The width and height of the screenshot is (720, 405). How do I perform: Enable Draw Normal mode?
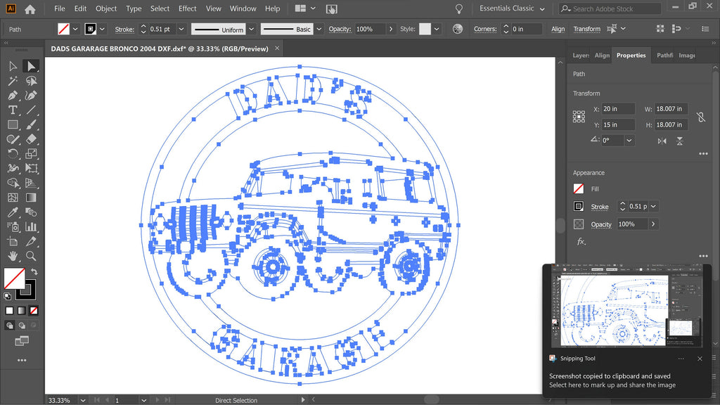click(10, 326)
